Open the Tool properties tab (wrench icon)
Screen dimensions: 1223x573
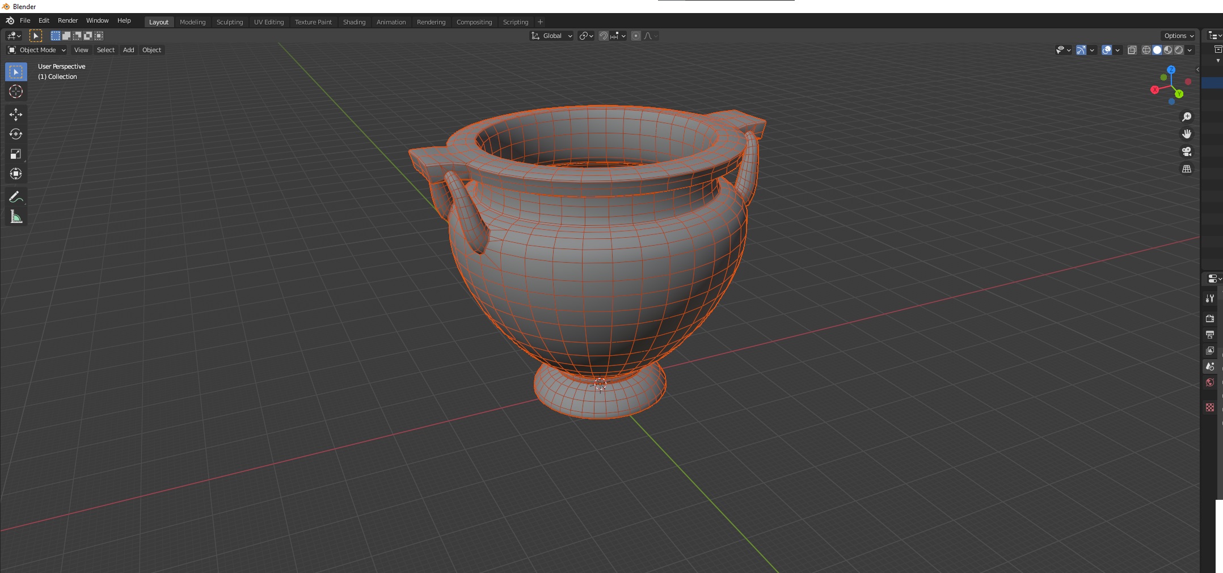coord(1210,298)
